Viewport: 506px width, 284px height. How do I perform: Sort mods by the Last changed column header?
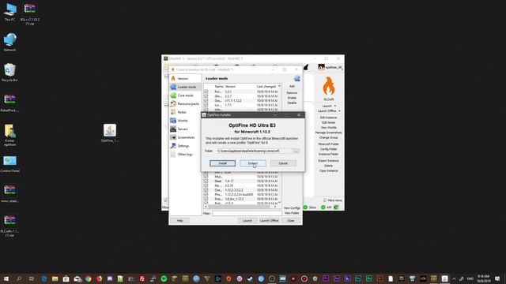[266, 86]
